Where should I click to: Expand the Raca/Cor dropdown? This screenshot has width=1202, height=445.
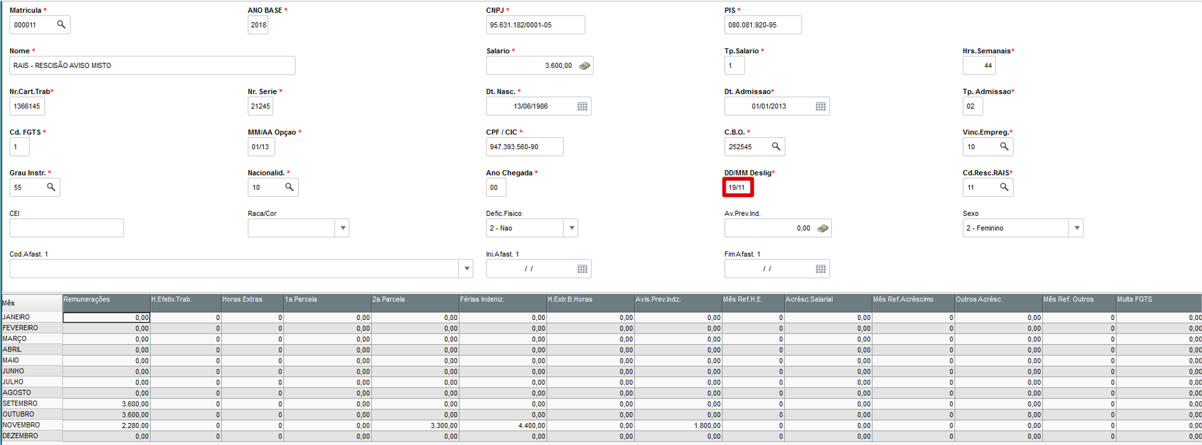pos(343,229)
